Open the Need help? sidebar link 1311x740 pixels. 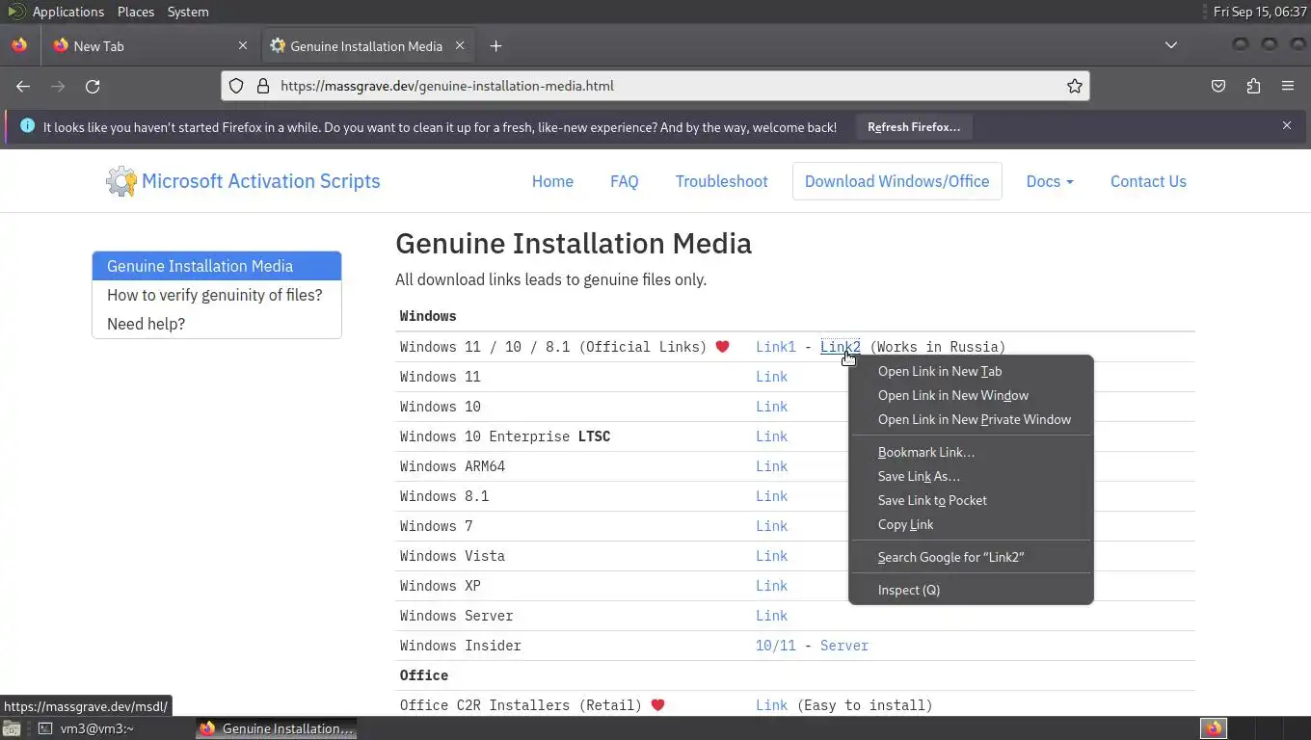coord(217,324)
